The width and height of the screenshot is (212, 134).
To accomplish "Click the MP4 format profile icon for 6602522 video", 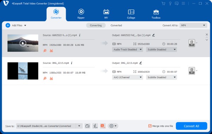I will point(192,43).
